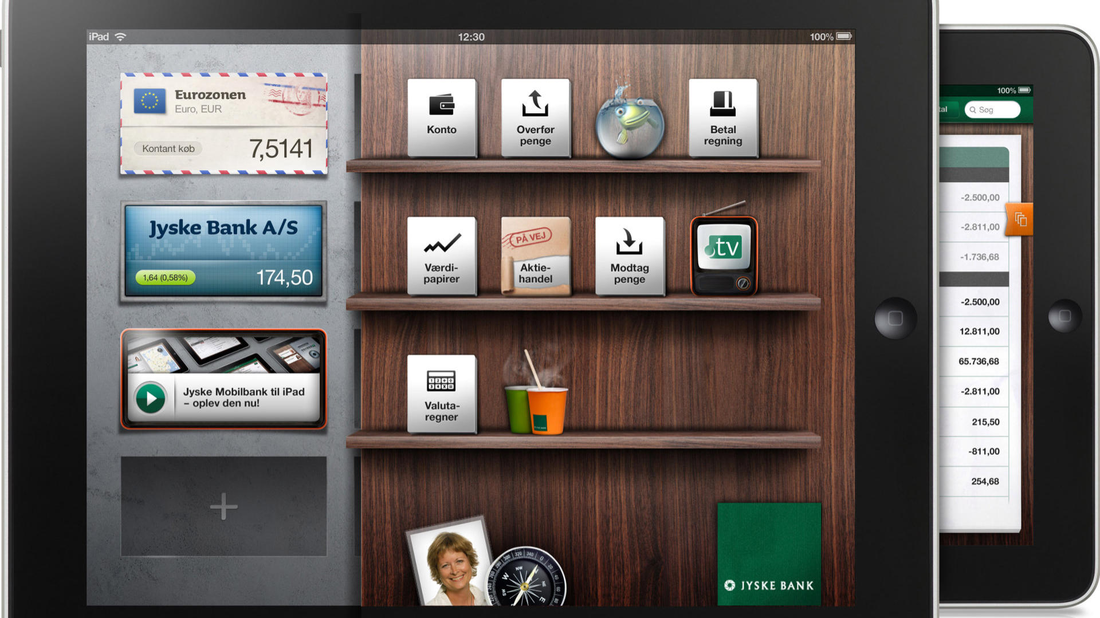Open the Aktiehandel parcel tile
Screen dimensions: 1100x618
(x=536, y=256)
